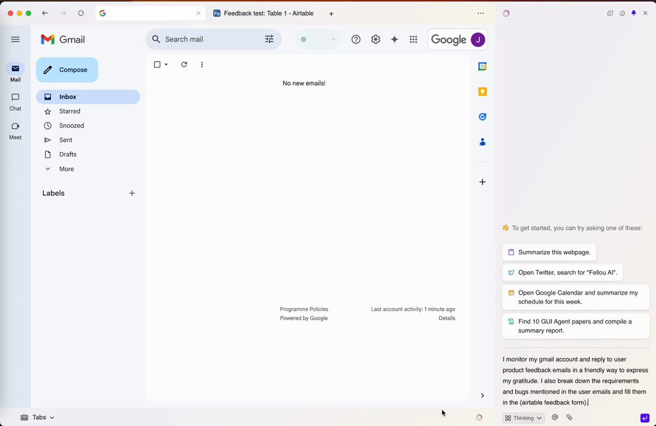Click Compose to write a new email
Screen dimensions: 656x426
(x=67, y=70)
